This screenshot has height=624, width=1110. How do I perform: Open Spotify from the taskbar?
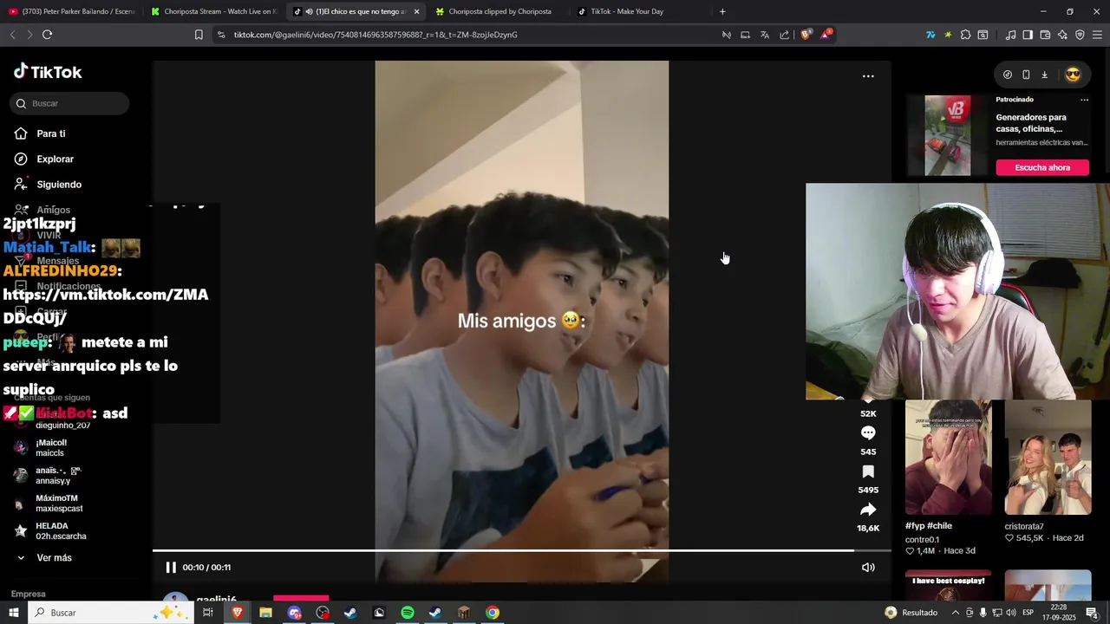point(407,613)
